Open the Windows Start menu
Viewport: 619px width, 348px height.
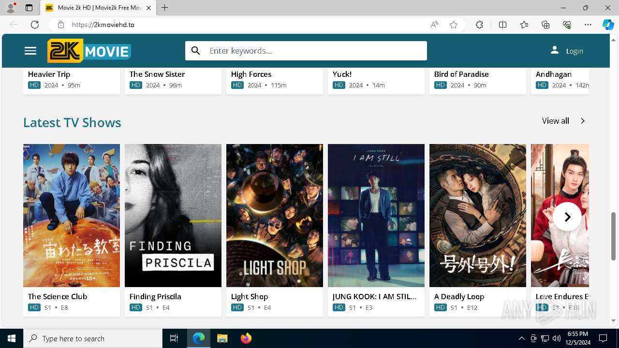pyautogui.click(x=12, y=338)
